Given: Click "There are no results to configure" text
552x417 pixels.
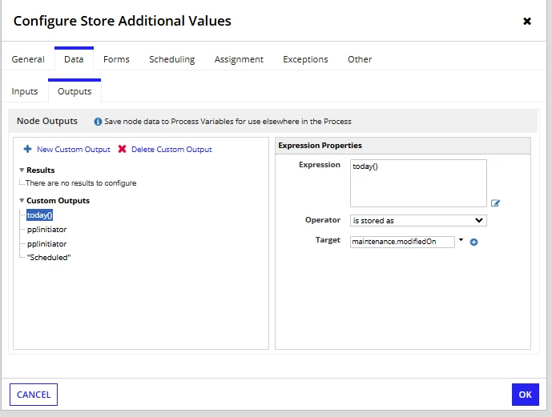Looking at the screenshot, I should click(x=81, y=183).
